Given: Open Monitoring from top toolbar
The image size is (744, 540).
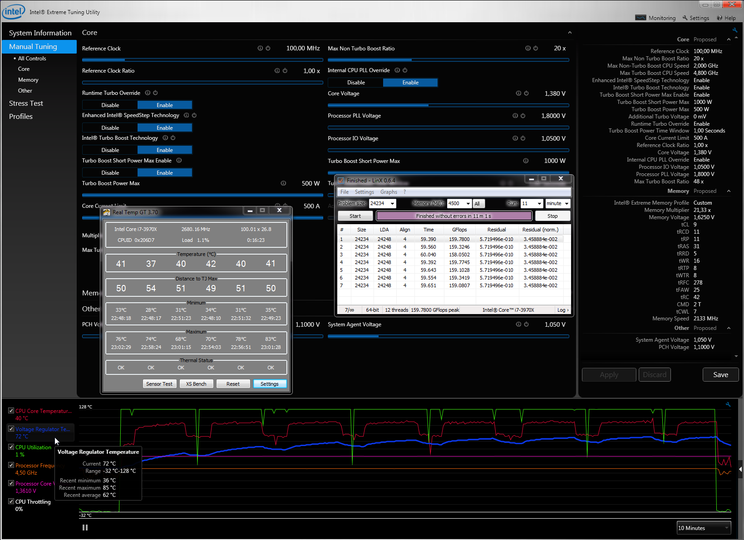Looking at the screenshot, I should tap(655, 18).
